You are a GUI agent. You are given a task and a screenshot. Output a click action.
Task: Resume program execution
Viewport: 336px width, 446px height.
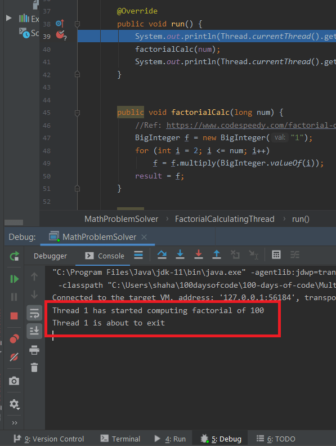pyautogui.click(x=14, y=279)
